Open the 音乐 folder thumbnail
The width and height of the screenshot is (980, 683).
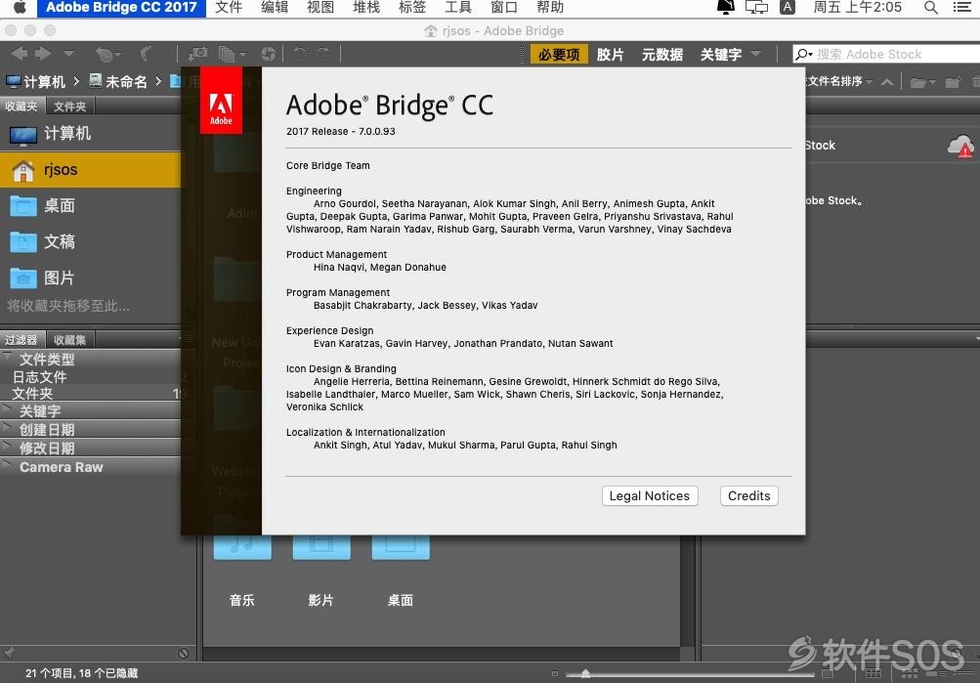(242, 548)
